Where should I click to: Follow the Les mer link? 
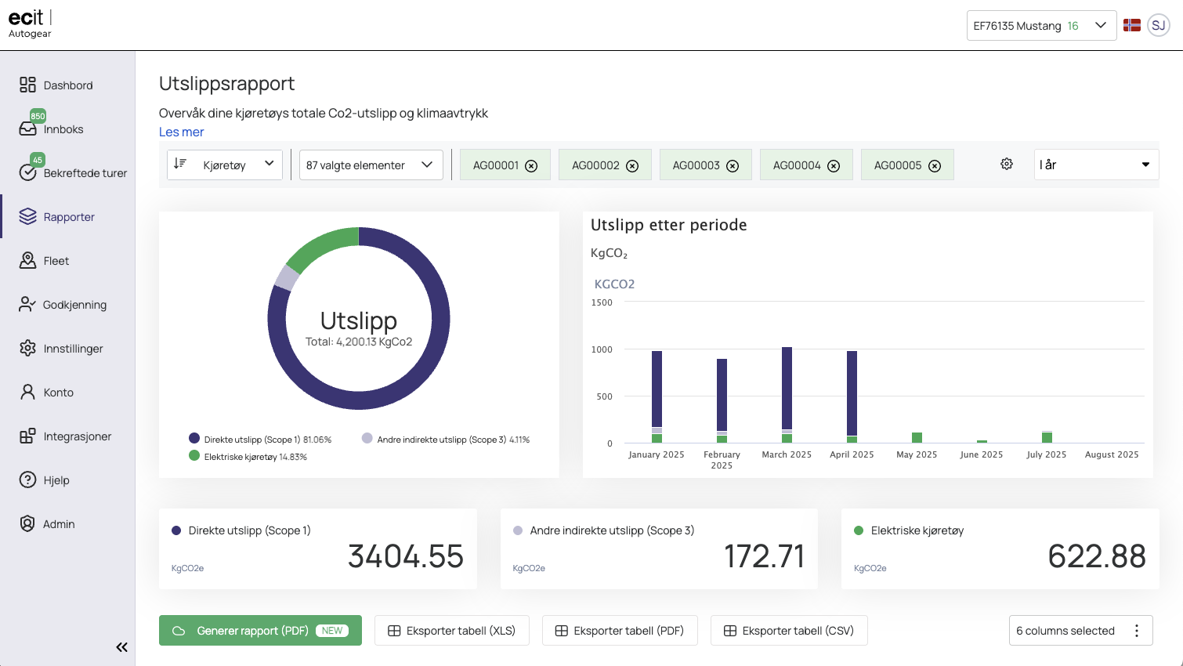(181, 132)
